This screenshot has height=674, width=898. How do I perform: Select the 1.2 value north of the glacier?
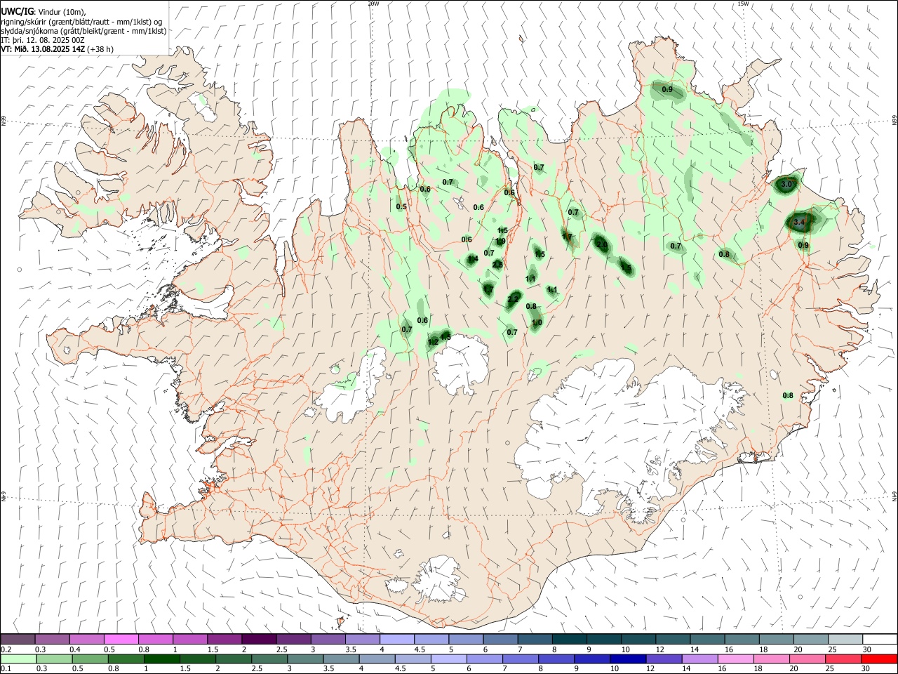433,342
